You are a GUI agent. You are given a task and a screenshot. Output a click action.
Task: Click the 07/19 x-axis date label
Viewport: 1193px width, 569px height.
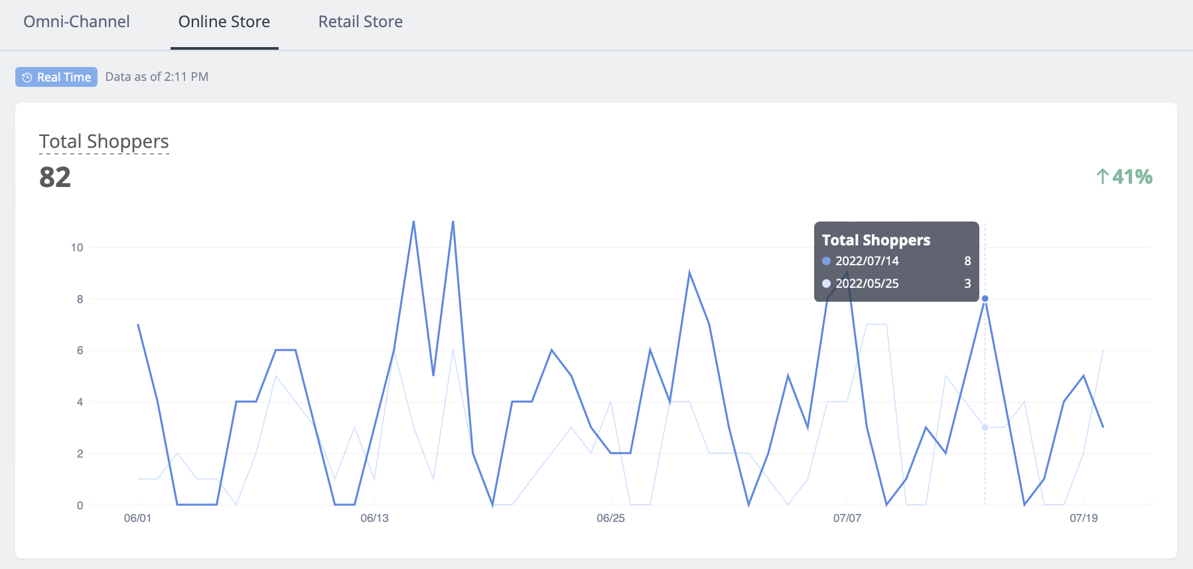point(1083,518)
